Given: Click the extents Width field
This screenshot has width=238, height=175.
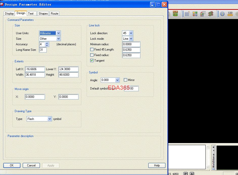Looking at the screenshot, I should tap(35, 75).
